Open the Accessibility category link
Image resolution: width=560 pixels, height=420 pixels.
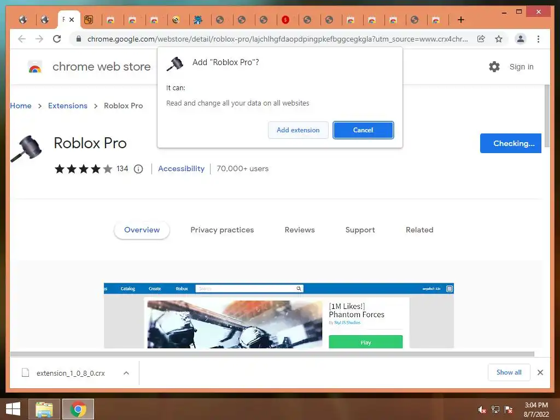coord(182,168)
